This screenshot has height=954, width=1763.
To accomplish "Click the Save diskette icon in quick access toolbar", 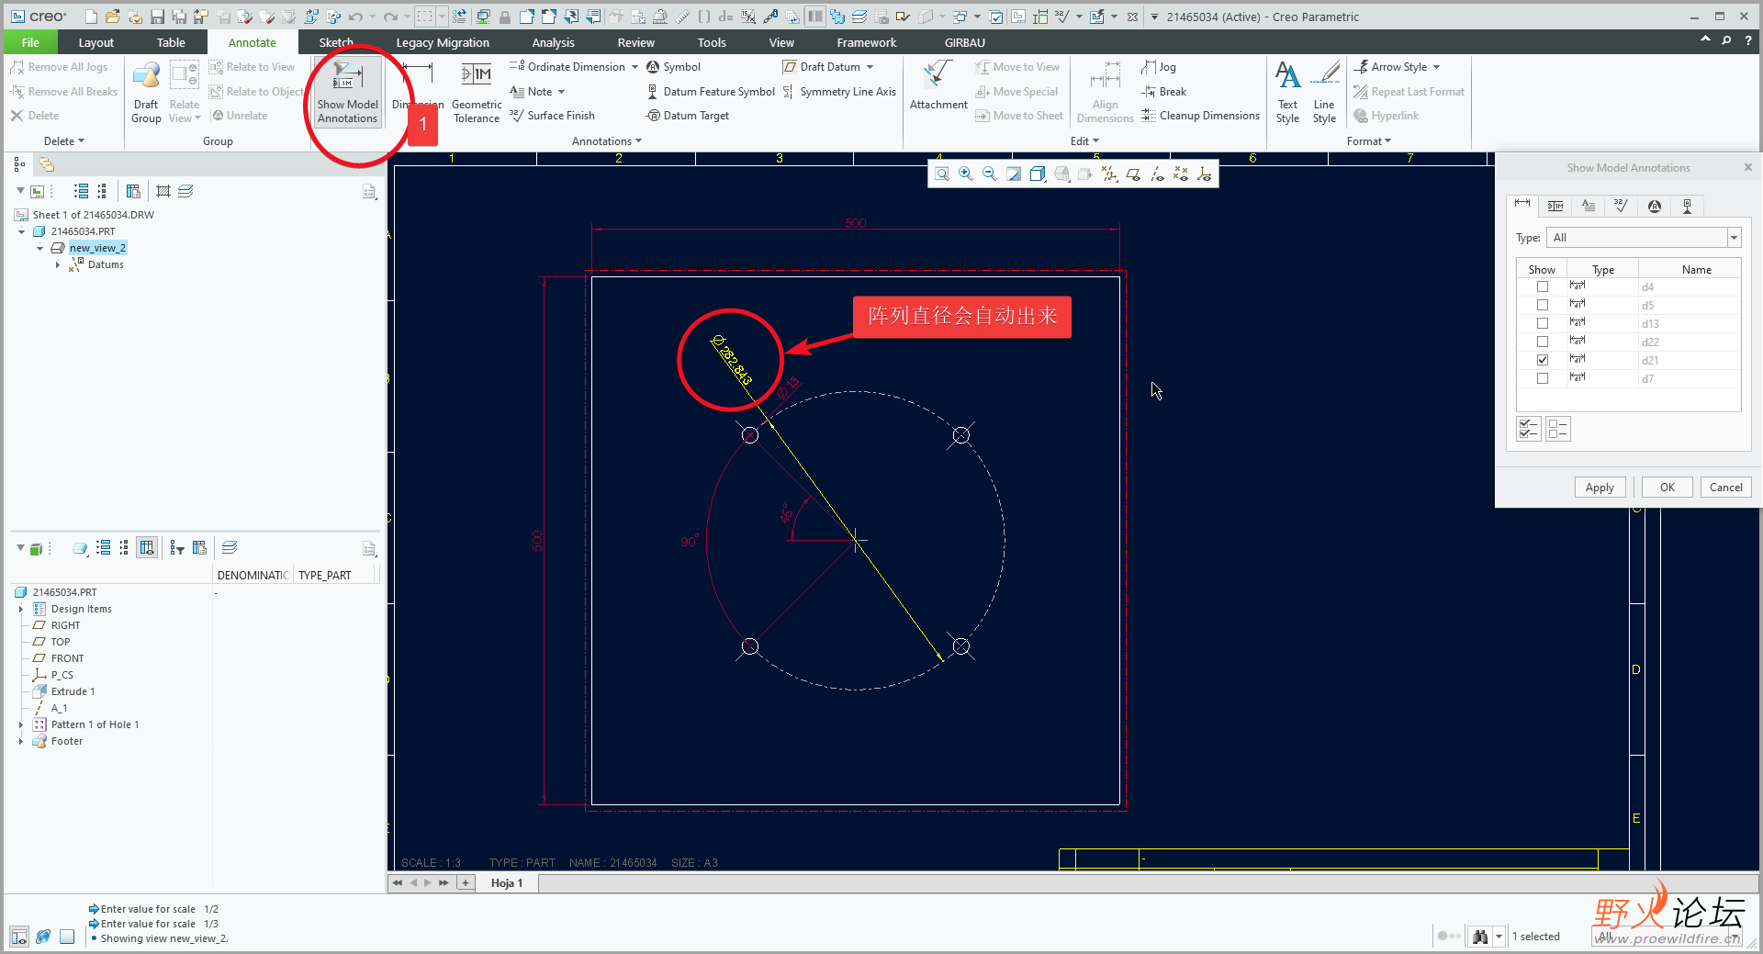I will [x=157, y=17].
